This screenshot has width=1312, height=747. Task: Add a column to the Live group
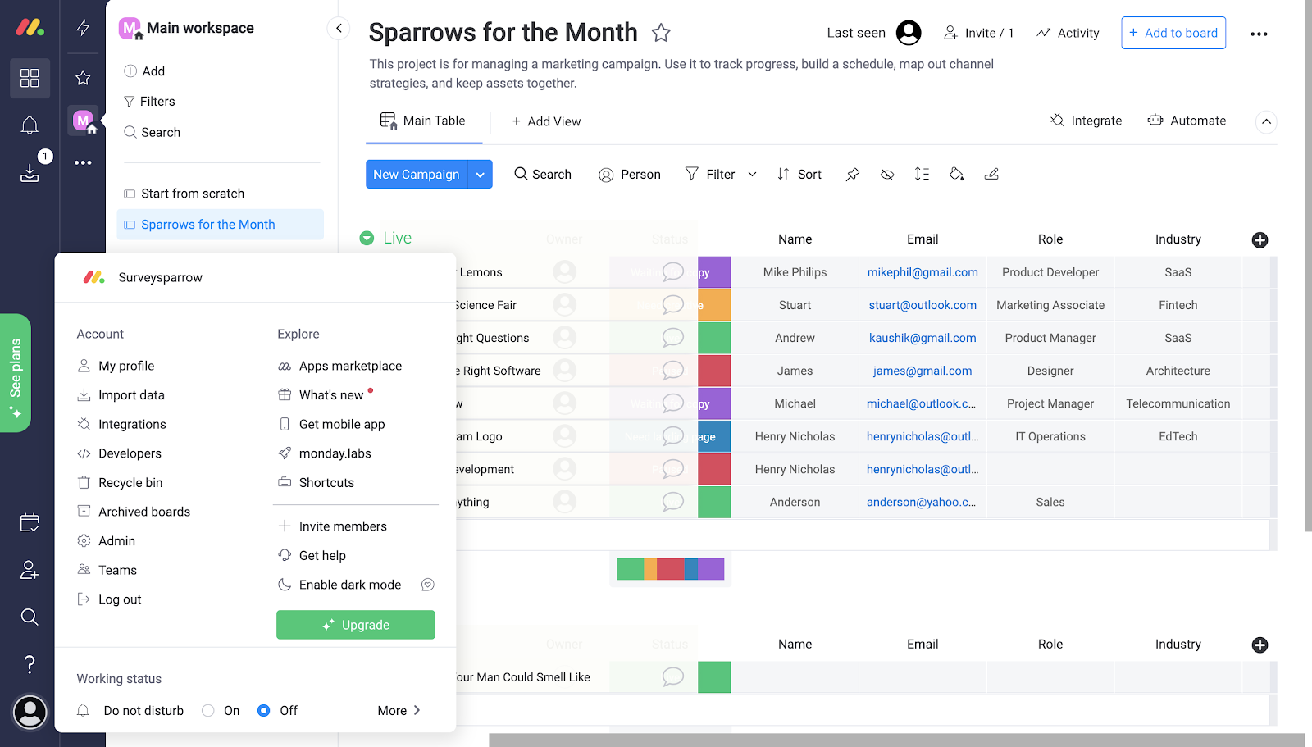(x=1260, y=240)
